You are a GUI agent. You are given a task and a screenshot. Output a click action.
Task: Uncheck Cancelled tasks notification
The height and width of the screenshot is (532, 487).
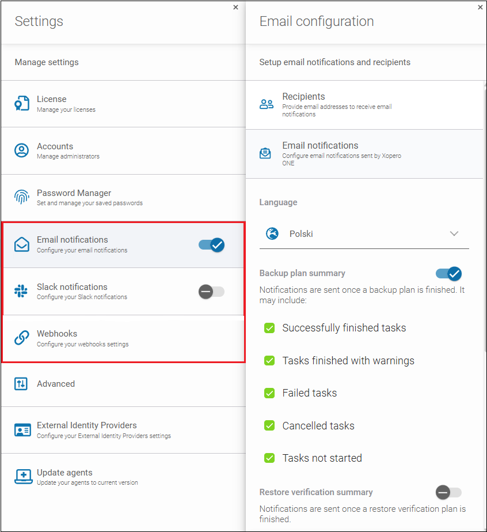coord(269,425)
